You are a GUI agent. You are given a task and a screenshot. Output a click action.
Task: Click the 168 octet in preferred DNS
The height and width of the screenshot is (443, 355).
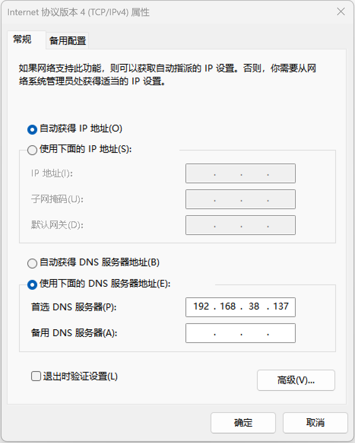tap(228, 306)
